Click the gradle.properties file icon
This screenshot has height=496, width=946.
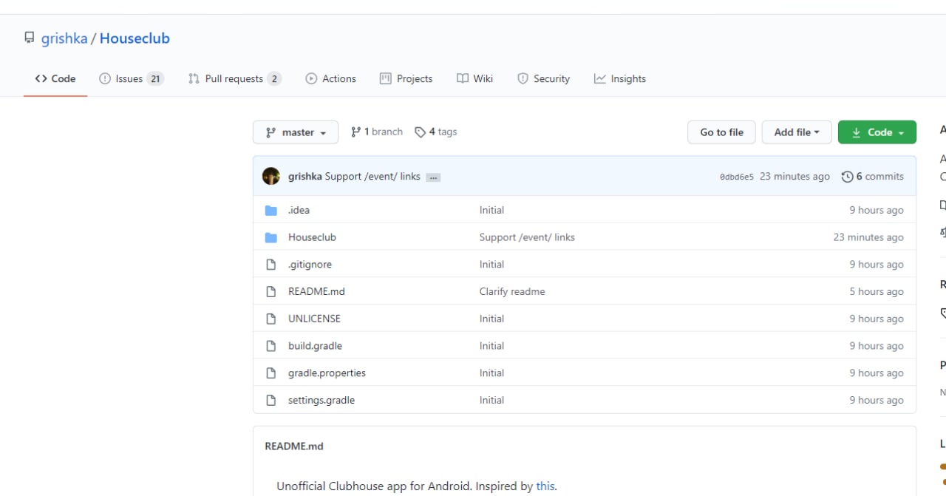tap(271, 373)
